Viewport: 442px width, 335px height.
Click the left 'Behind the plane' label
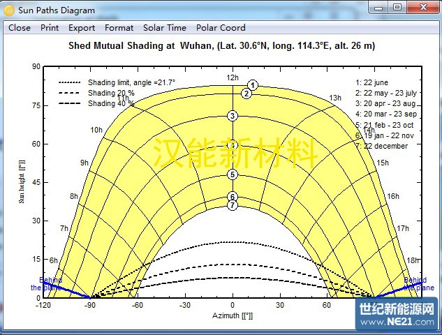point(46,284)
